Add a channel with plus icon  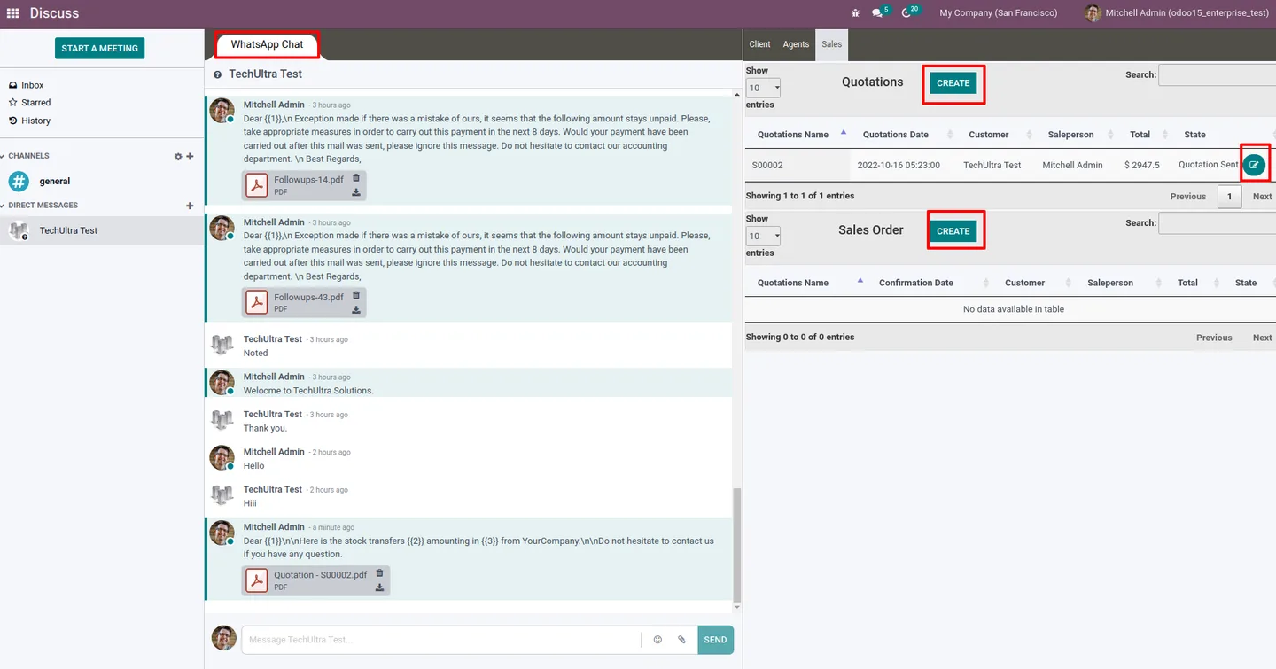(190, 157)
